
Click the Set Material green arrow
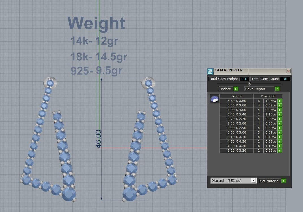click(x=283, y=181)
